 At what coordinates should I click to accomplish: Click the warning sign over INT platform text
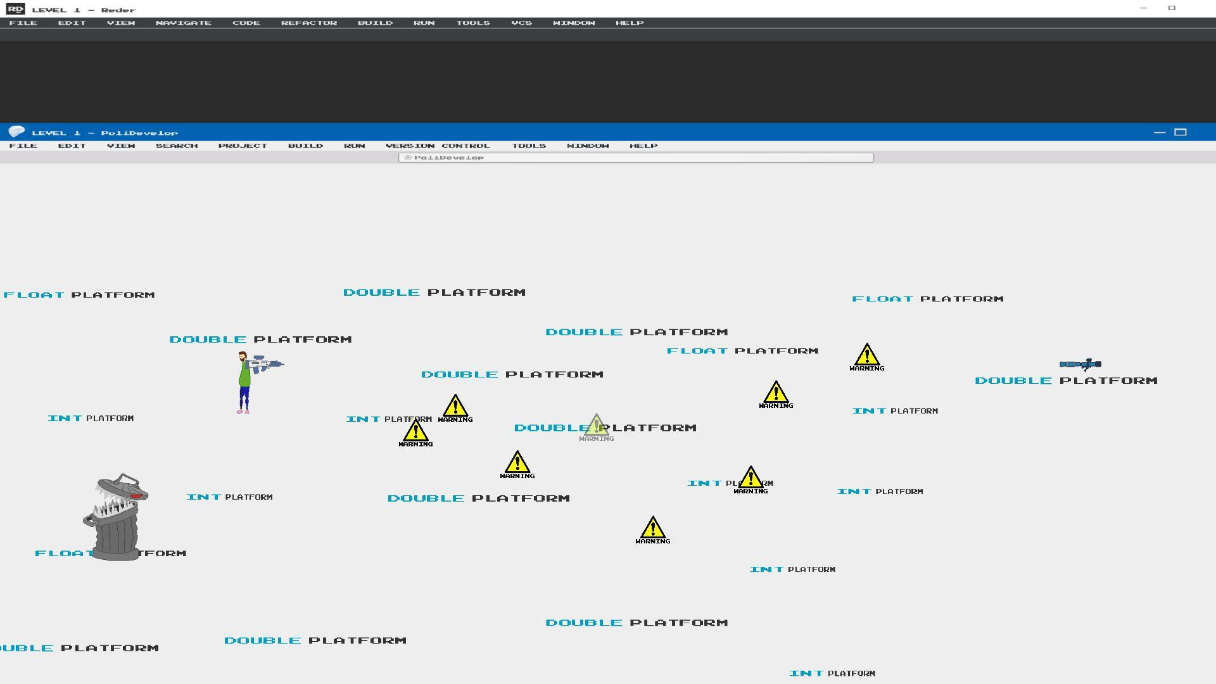[x=750, y=480]
